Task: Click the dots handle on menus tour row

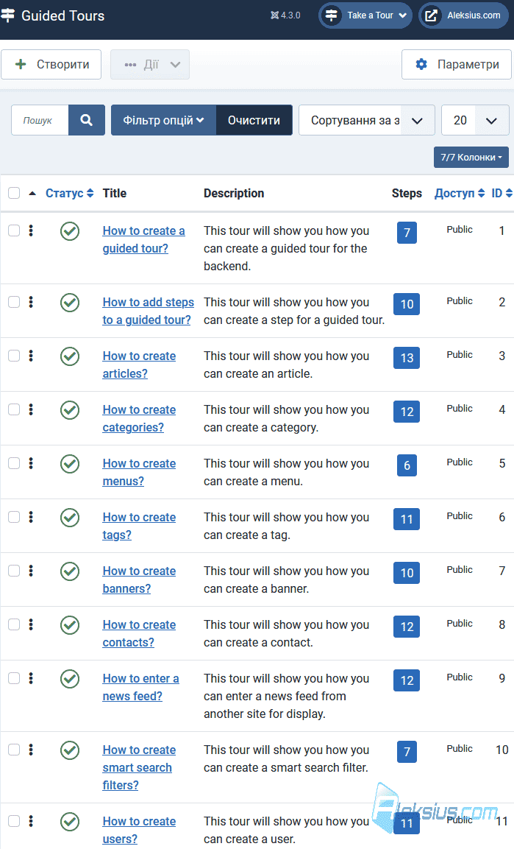Action: click(31, 463)
